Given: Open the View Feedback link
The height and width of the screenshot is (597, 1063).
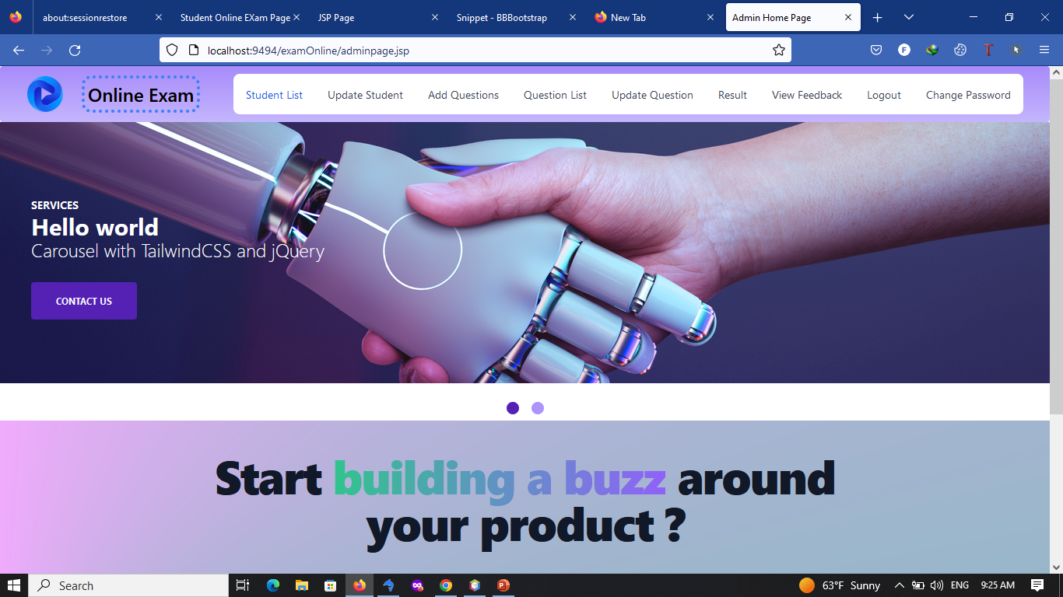Looking at the screenshot, I should [807, 95].
